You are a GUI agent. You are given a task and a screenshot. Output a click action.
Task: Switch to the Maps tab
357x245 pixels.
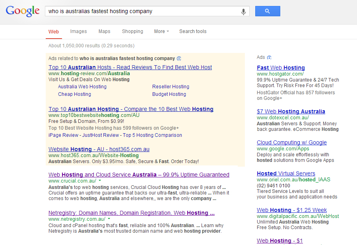tap(104, 31)
